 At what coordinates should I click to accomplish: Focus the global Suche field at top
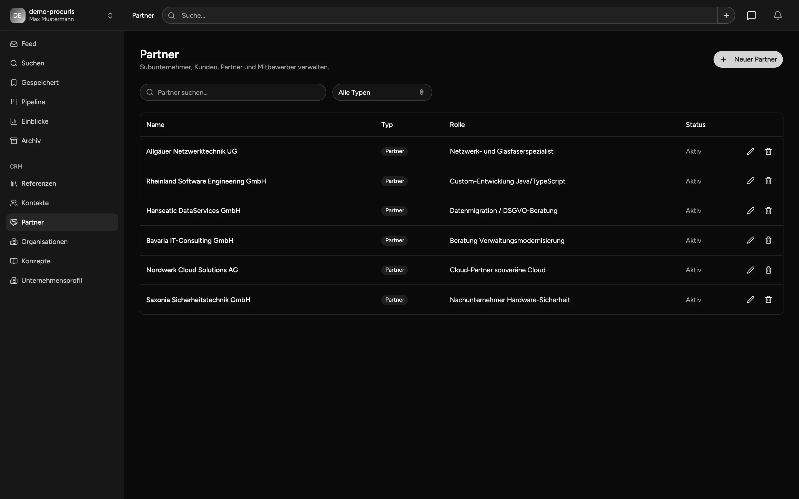click(440, 16)
